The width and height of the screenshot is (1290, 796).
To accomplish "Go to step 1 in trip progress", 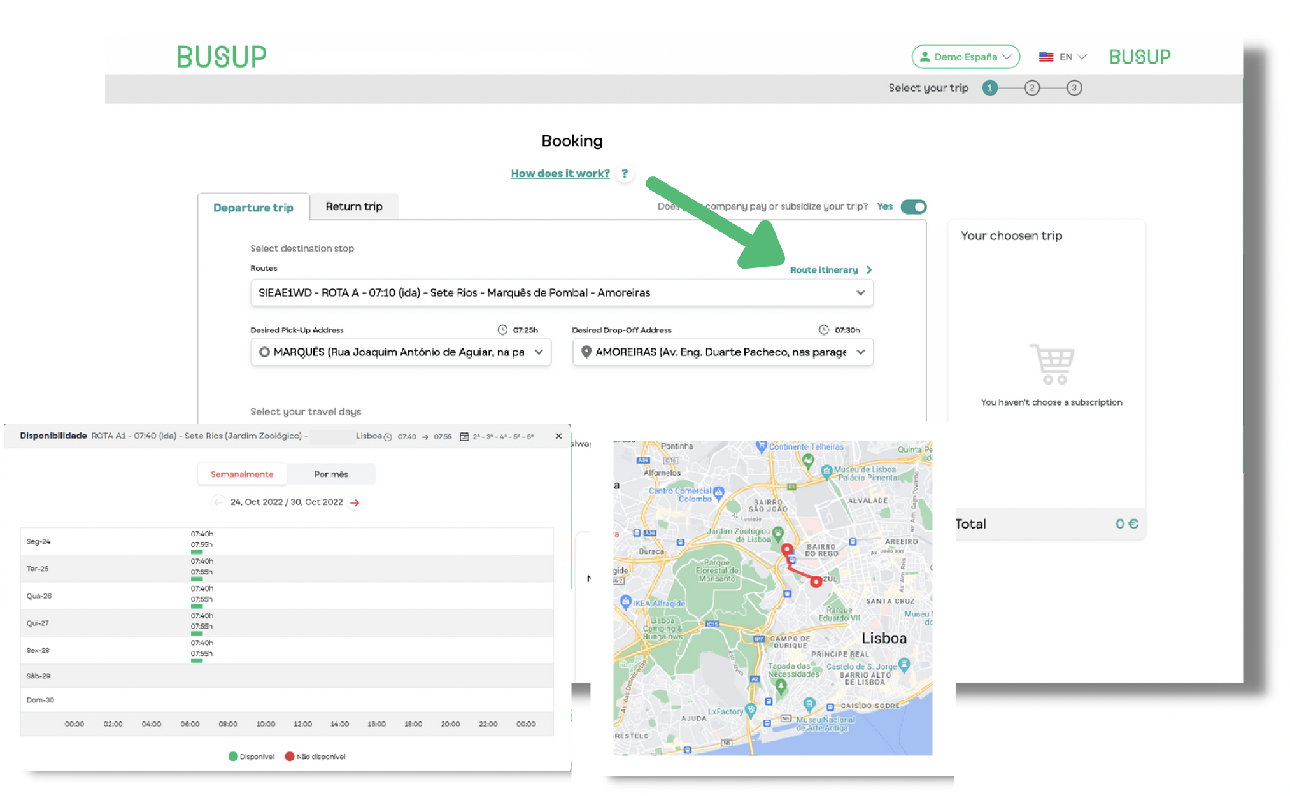I will point(989,88).
